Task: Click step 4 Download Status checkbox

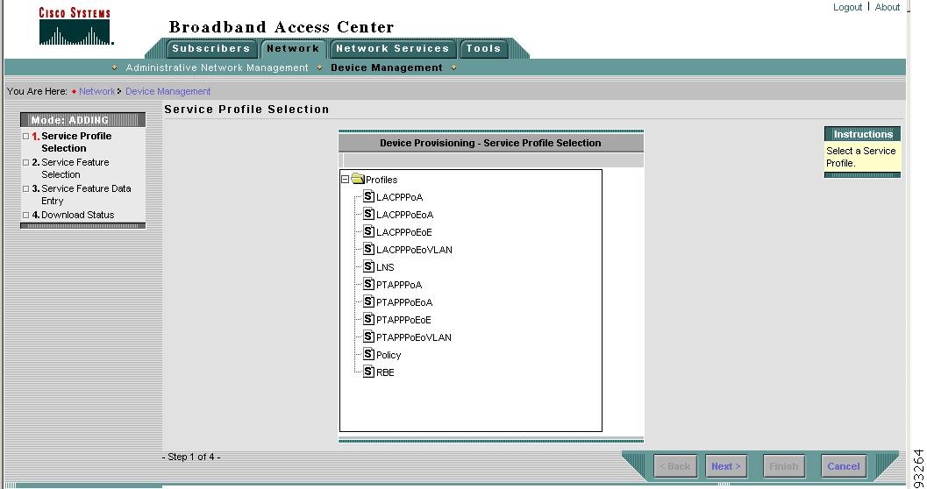Action: point(25,215)
